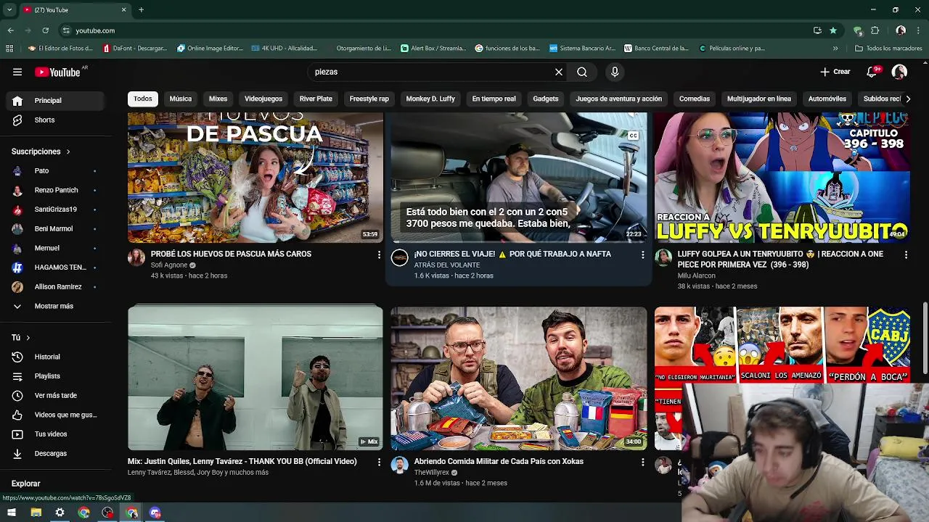
Task: Show more category chips with right arrow
Action: (908, 99)
